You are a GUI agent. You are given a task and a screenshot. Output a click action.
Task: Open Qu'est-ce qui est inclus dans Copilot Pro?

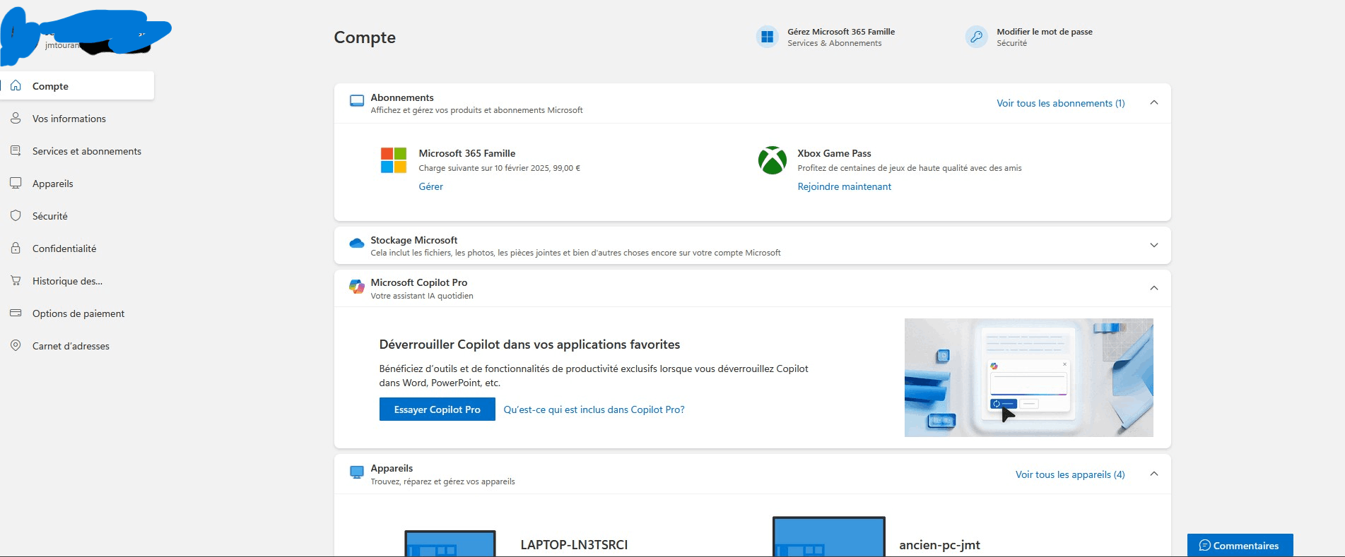(594, 409)
